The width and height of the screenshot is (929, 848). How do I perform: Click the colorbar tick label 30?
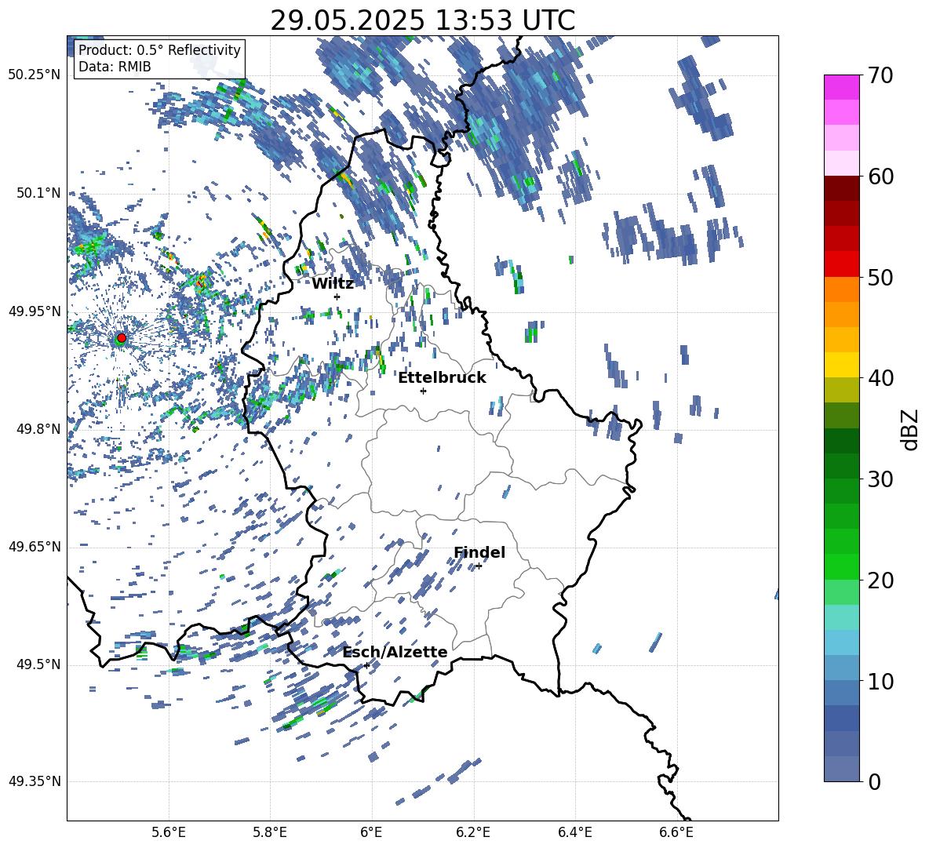tap(880, 479)
